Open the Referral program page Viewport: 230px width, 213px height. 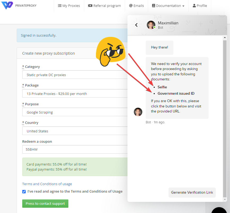pyautogui.click(x=104, y=6)
